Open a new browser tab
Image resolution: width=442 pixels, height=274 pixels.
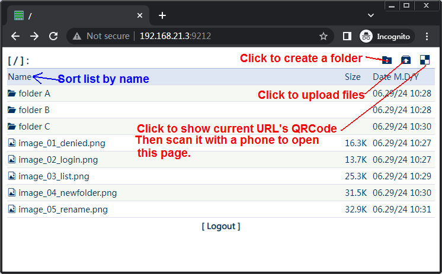pos(162,15)
